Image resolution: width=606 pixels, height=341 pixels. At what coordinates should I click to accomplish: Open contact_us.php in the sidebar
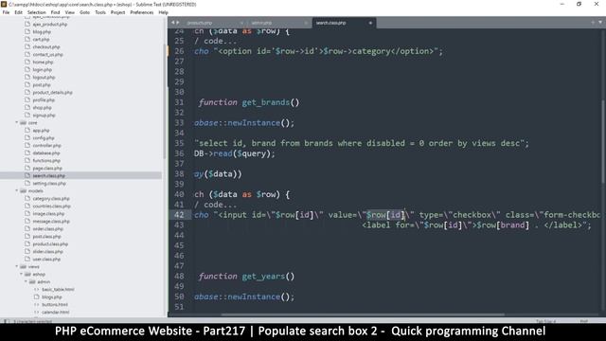pos(48,55)
